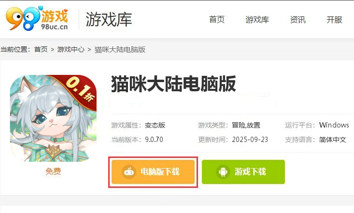Click the 猫咪大陆电脑版 page heading
Image resolution: width=354 pixels, height=213 pixels.
pos(173,84)
